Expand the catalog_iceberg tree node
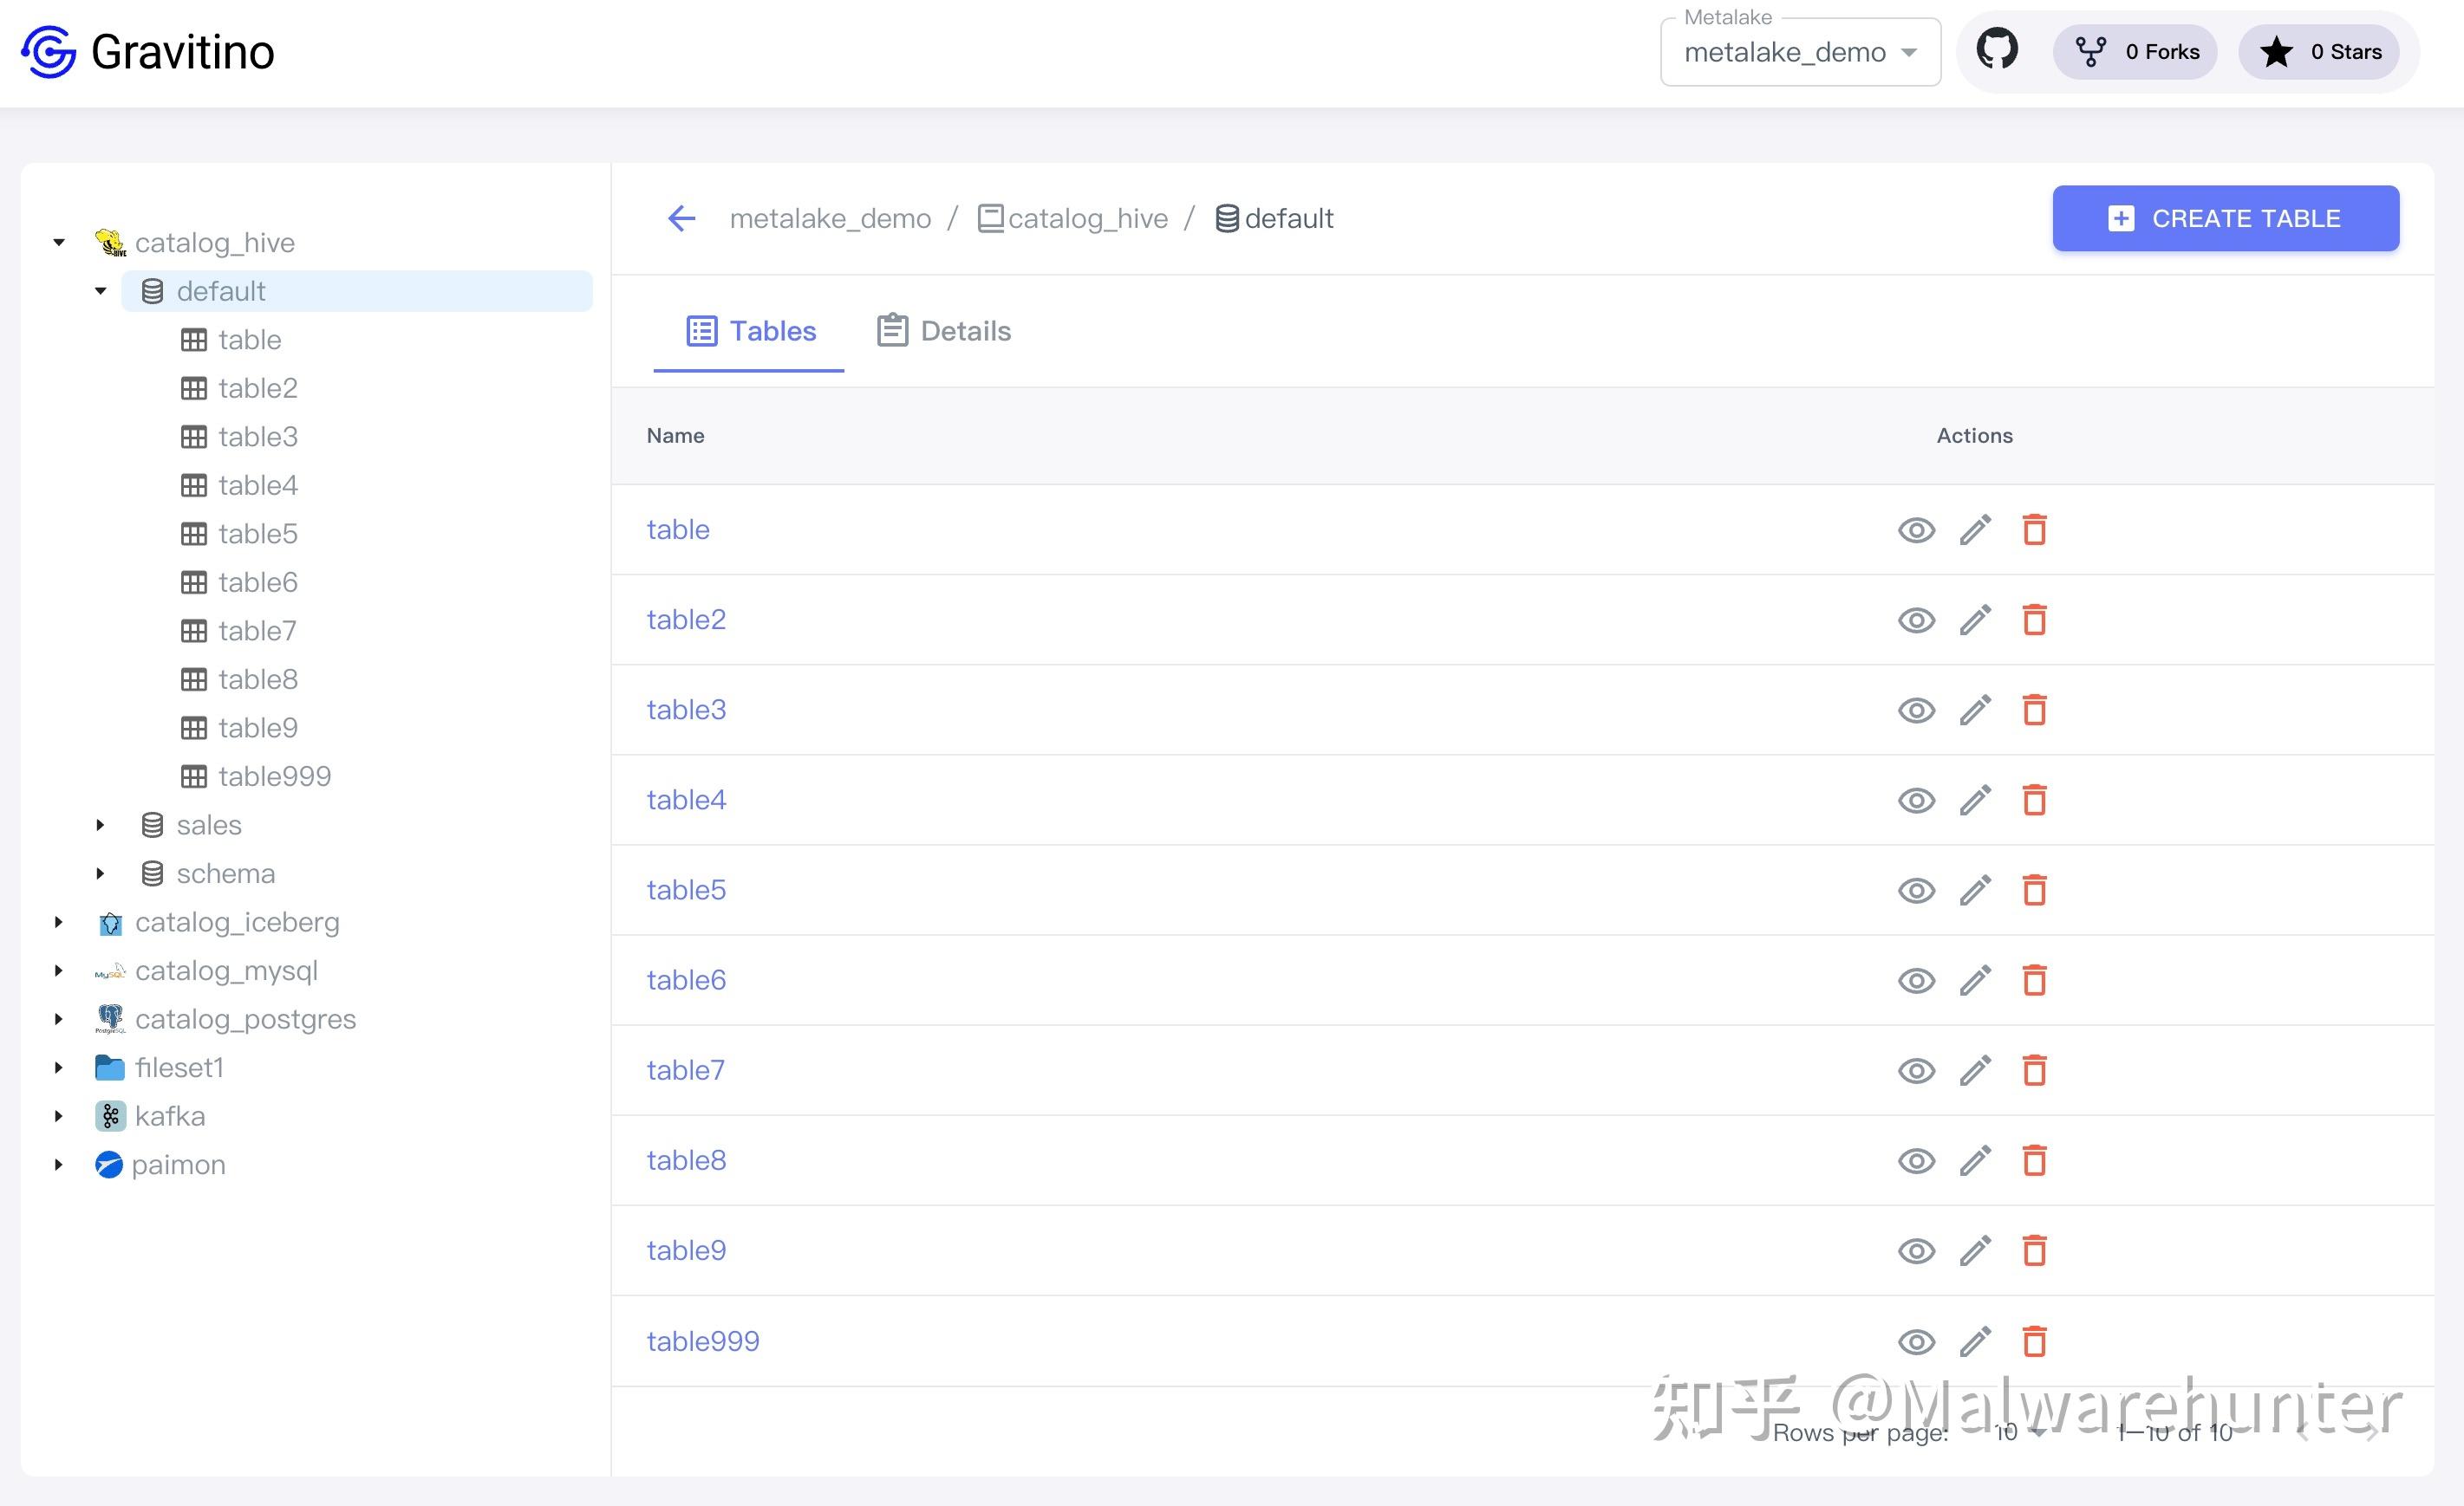The width and height of the screenshot is (2464, 1506). [x=59, y=921]
